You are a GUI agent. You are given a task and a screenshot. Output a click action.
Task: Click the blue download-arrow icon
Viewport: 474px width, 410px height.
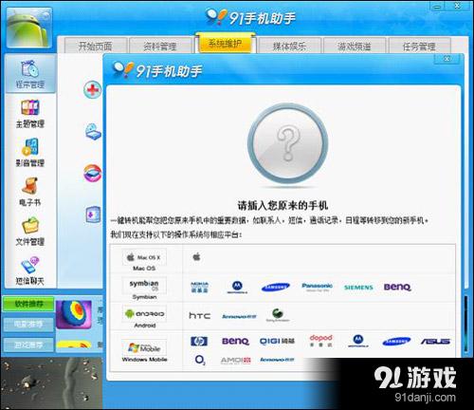pyautogui.click(x=93, y=214)
